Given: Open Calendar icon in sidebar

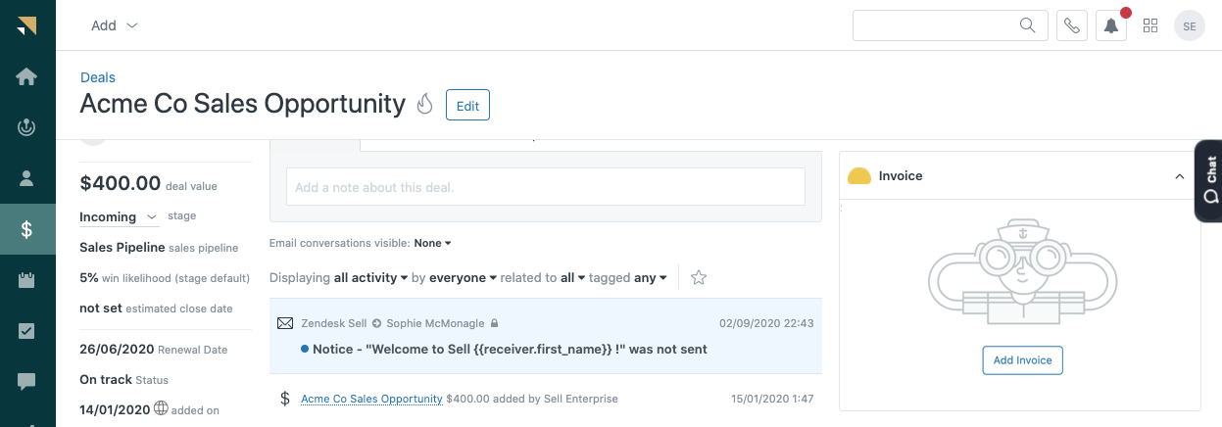Looking at the screenshot, I should click(26, 280).
